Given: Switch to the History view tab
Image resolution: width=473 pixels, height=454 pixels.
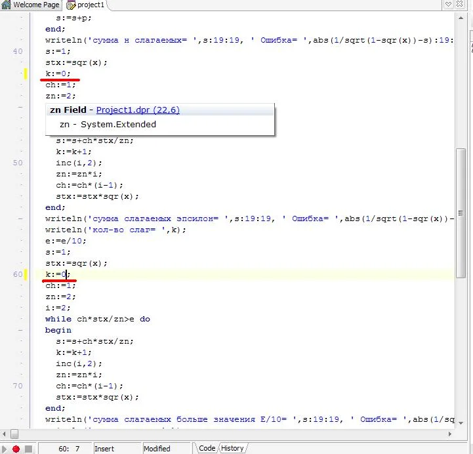Looking at the screenshot, I should pos(233,448).
